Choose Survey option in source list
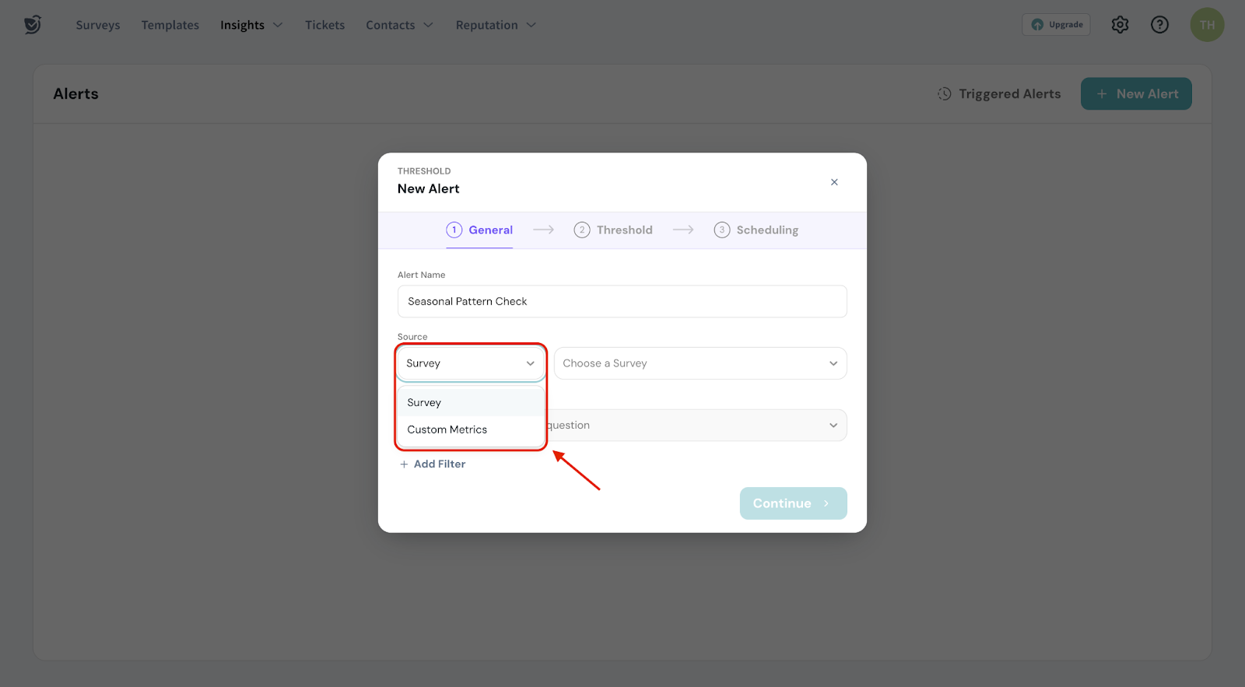 pos(425,403)
